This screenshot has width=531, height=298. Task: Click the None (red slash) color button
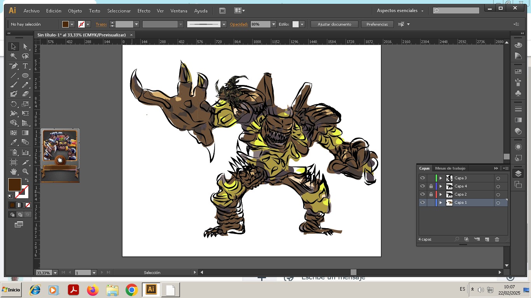[28, 205]
